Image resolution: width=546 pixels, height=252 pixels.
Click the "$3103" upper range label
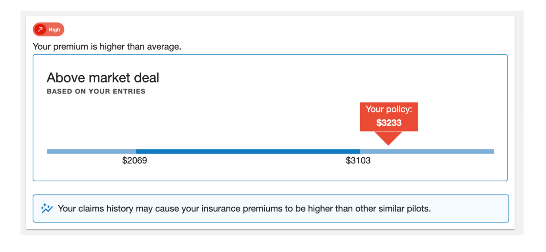click(358, 161)
